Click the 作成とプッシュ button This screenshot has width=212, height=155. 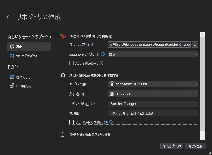click(x=172, y=146)
